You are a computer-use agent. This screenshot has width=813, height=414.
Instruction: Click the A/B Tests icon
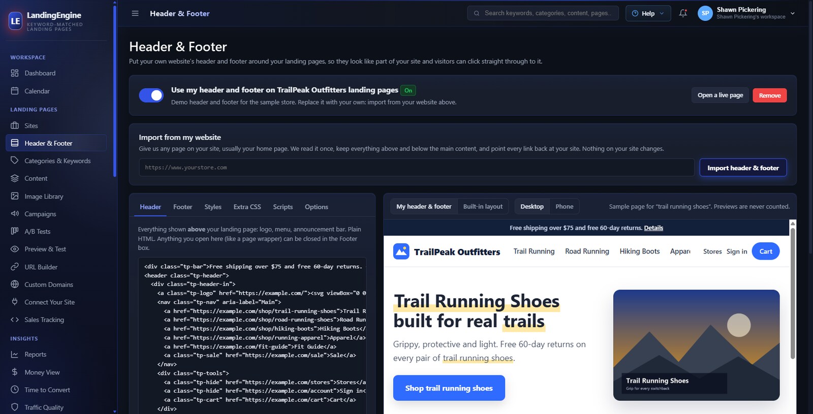15,231
